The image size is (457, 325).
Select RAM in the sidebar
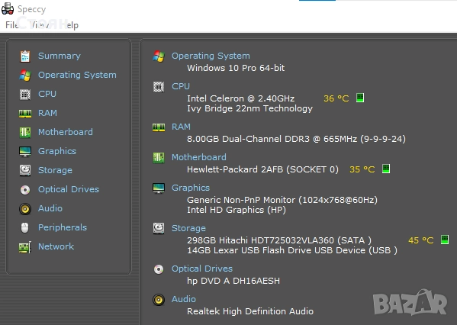click(x=47, y=113)
